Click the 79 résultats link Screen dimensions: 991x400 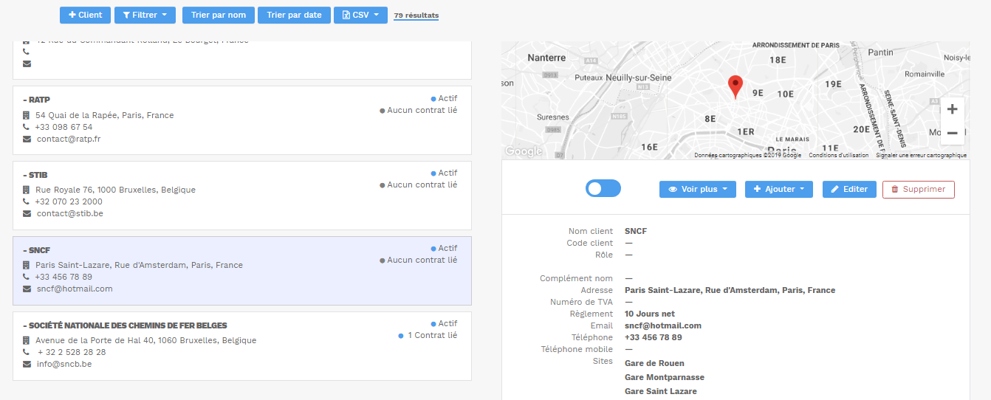tap(416, 15)
